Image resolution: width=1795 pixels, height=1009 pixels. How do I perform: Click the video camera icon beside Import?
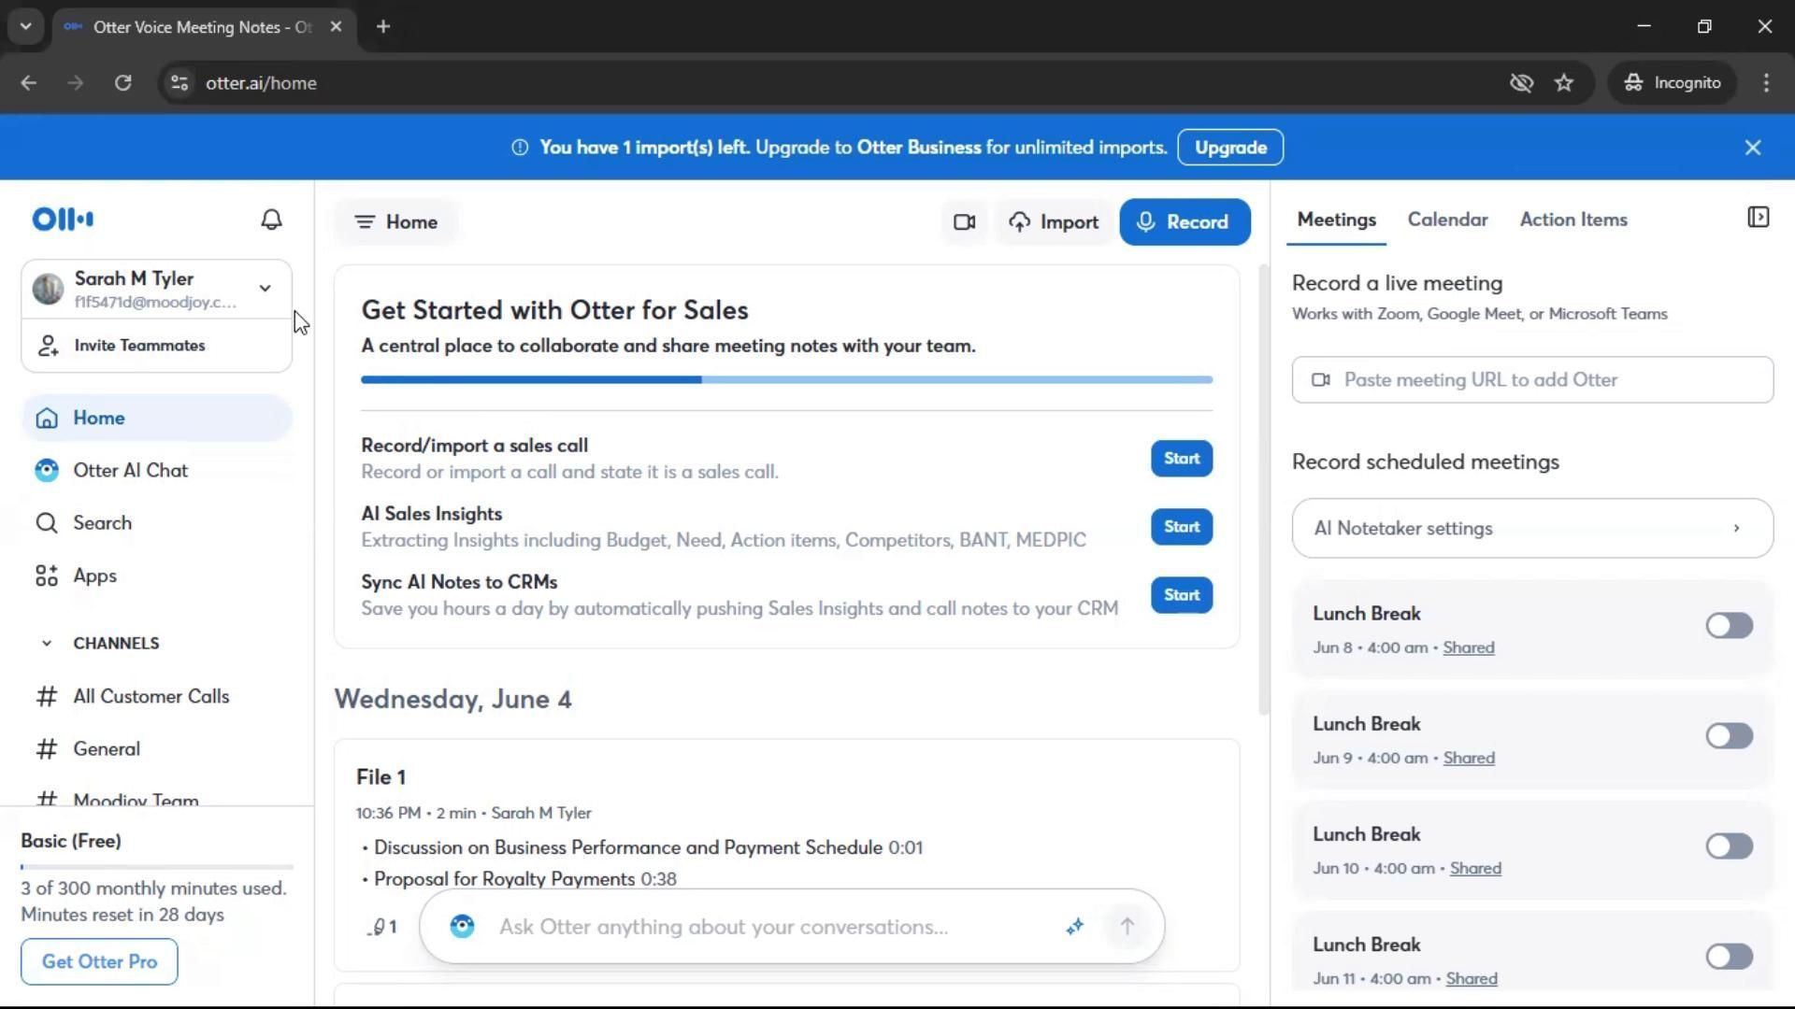pyautogui.click(x=964, y=222)
